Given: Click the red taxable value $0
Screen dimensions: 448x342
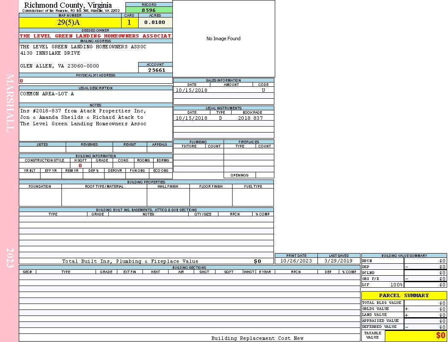Looking at the screenshot, I should pyautogui.click(x=440, y=336).
